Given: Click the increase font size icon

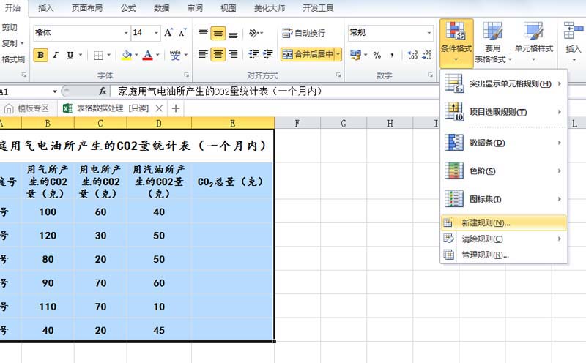Looking at the screenshot, I should pyautogui.click(x=168, y=33).
